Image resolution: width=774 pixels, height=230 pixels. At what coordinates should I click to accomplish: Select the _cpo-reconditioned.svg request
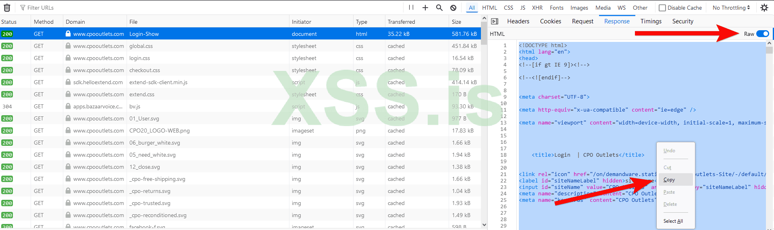pyautogui.click(x=240, y=215)
